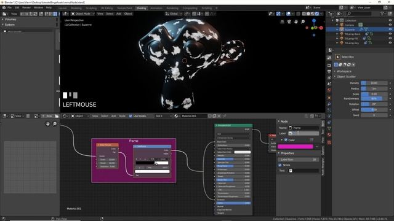
Task: Open the File menu
Action: point(10,8)
